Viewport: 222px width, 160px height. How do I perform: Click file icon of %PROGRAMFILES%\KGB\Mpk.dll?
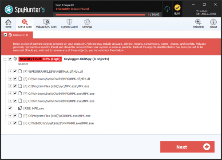[20, 71]
